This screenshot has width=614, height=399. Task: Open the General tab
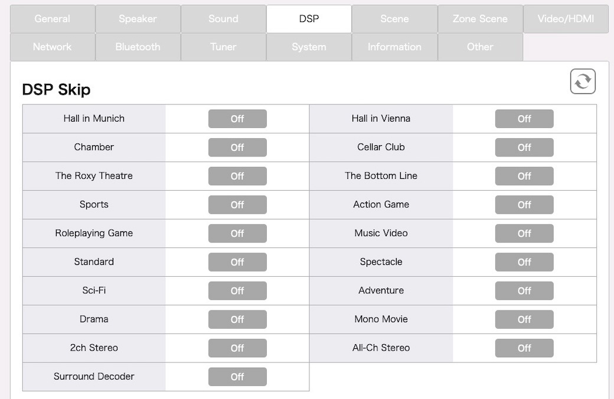pyautogui.click(x=53, y=19)
